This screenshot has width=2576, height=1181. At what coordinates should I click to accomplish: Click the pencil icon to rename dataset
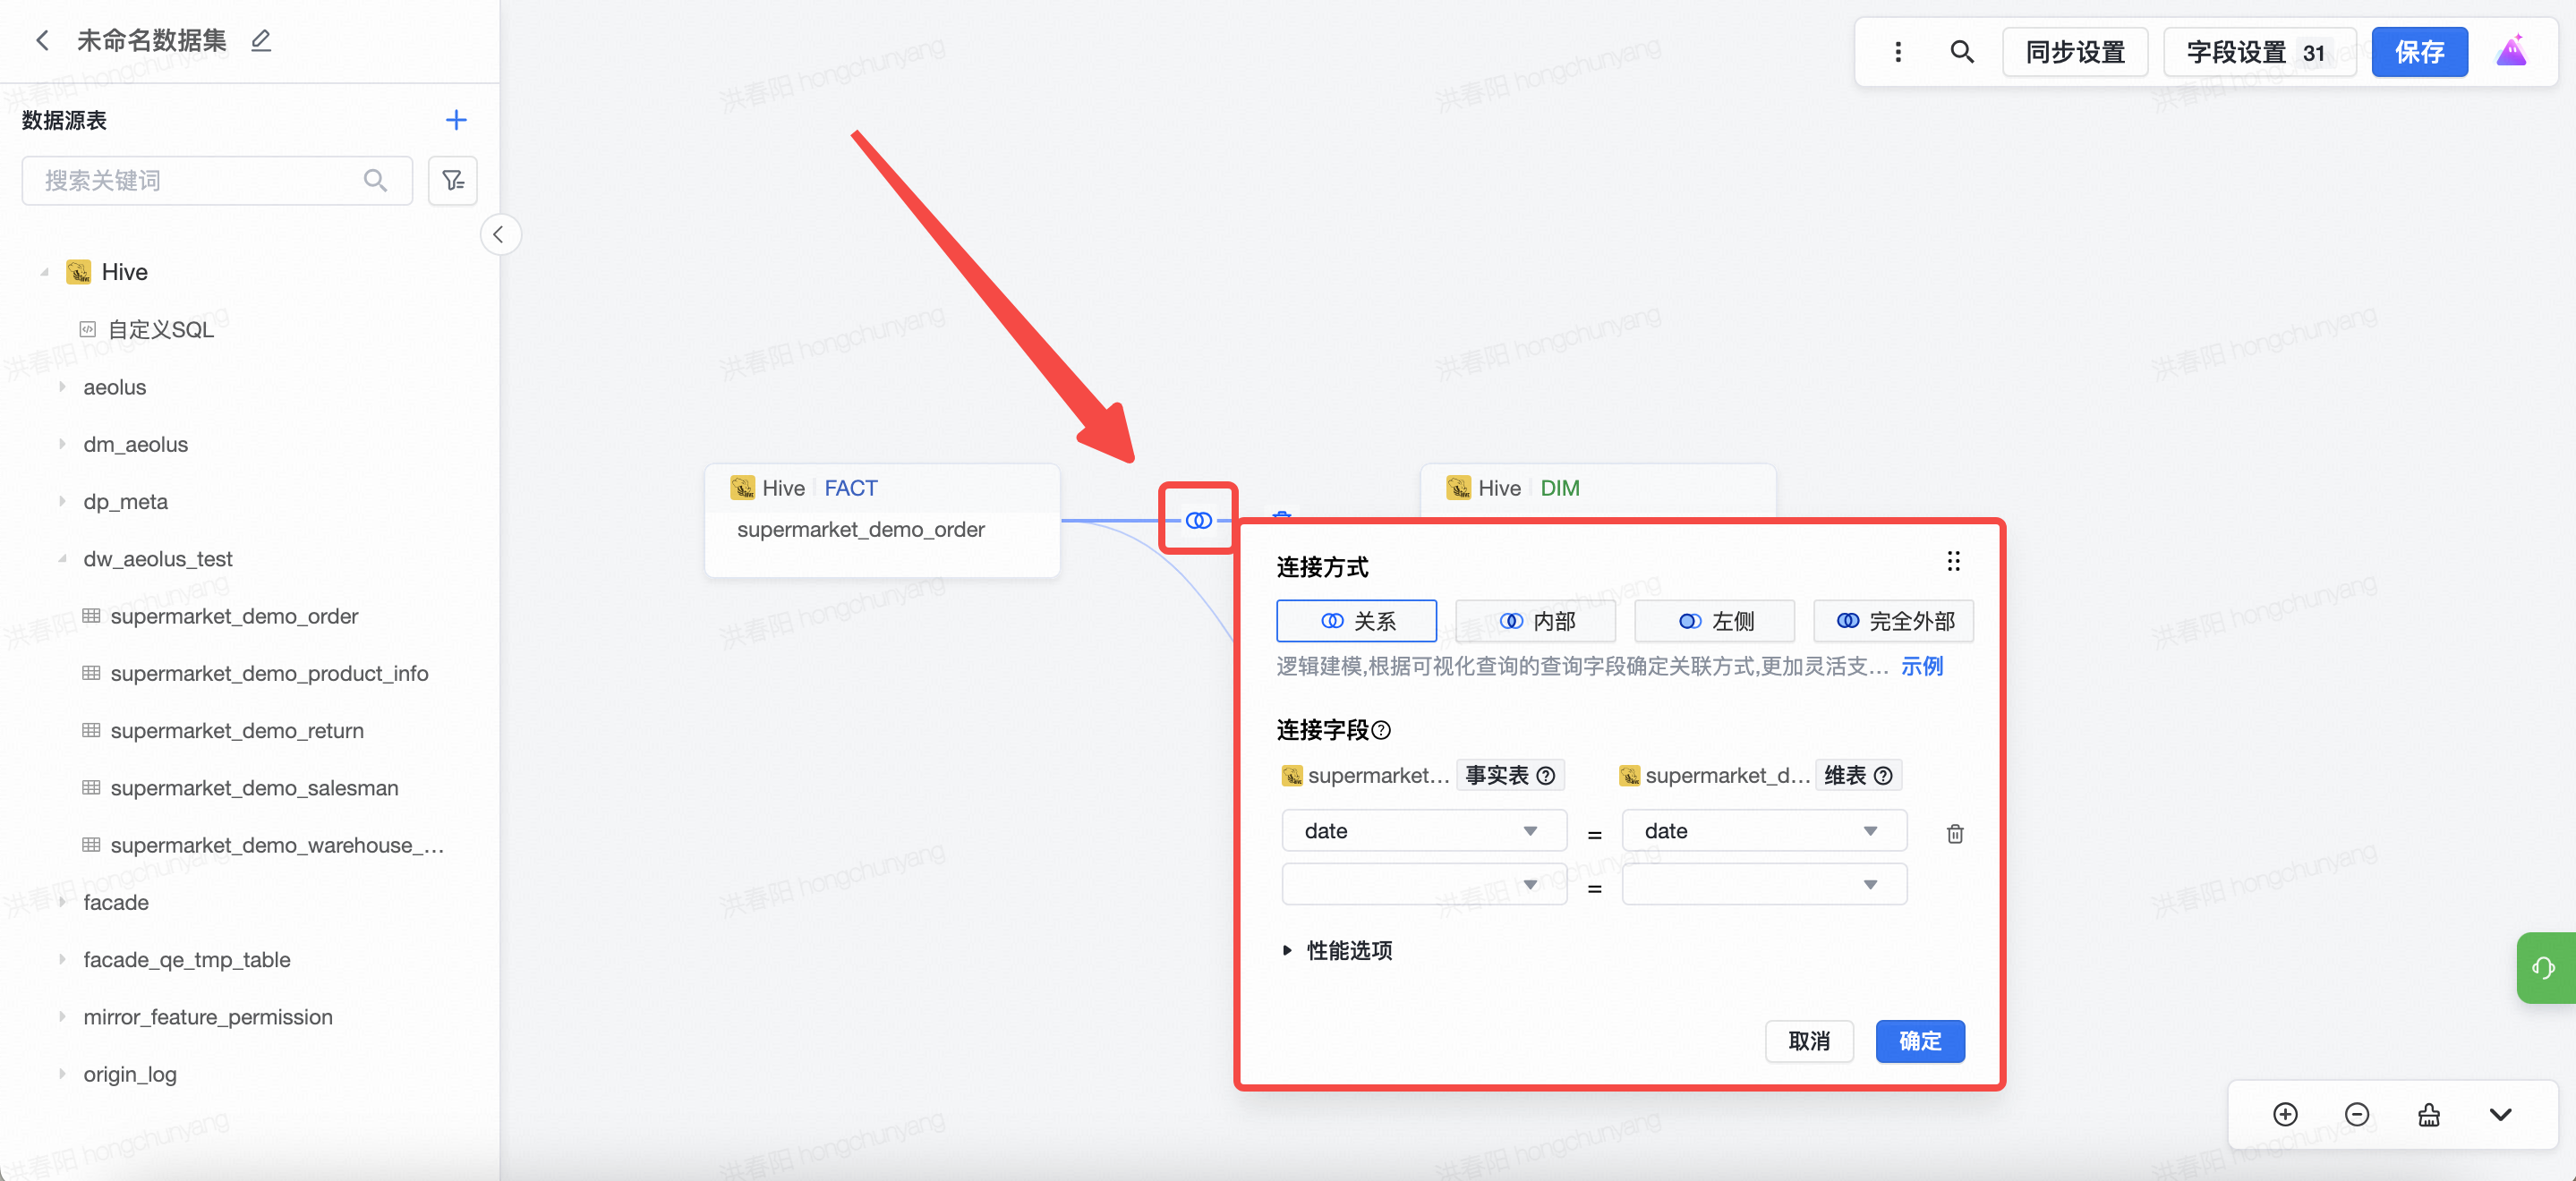(x=261, y=41)
